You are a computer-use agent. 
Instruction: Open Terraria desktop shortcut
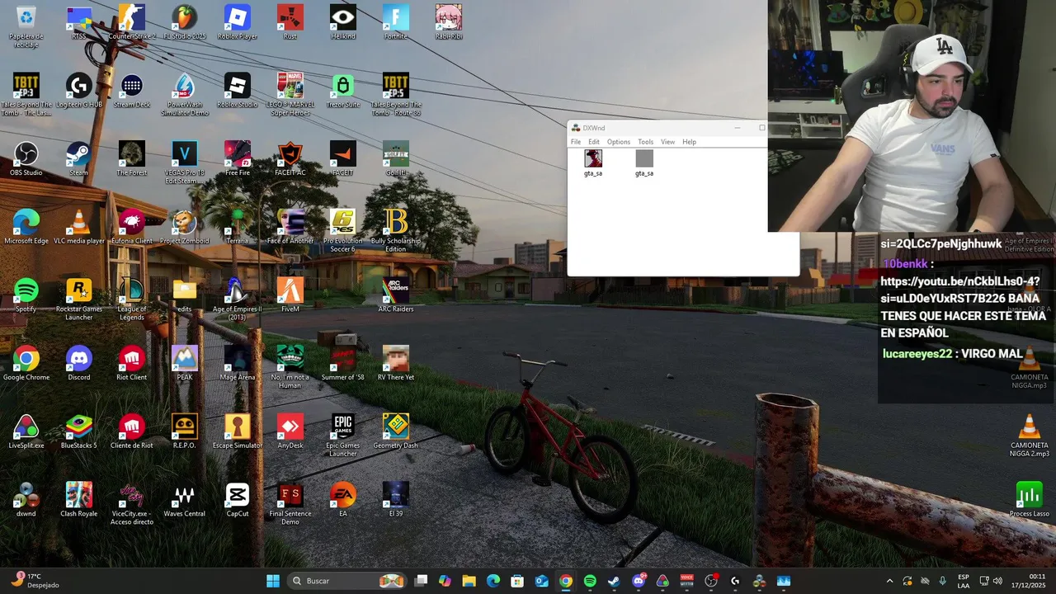pyautogui.click(x=238, y=227)
